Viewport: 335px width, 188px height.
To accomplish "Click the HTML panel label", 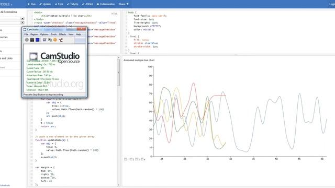I will pyautogui.click(x=114, y=14).
